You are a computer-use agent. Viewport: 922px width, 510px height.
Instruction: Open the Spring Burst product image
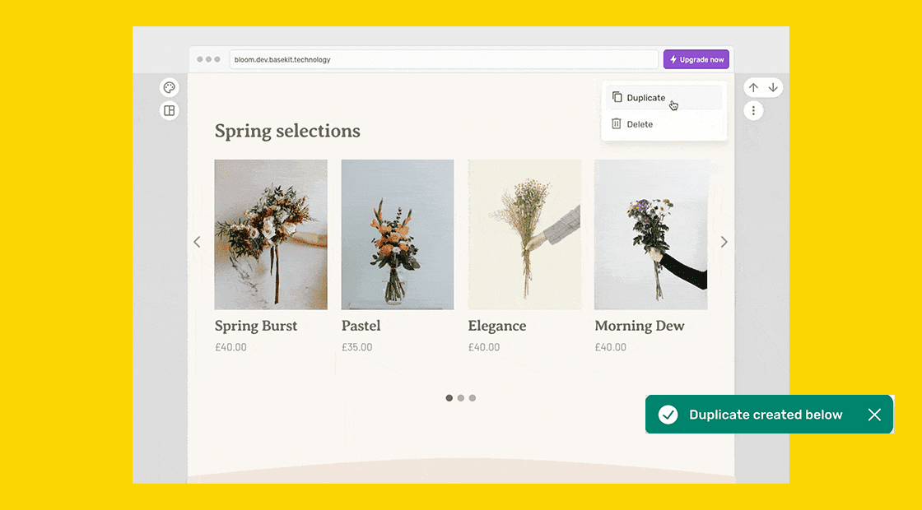271,234
